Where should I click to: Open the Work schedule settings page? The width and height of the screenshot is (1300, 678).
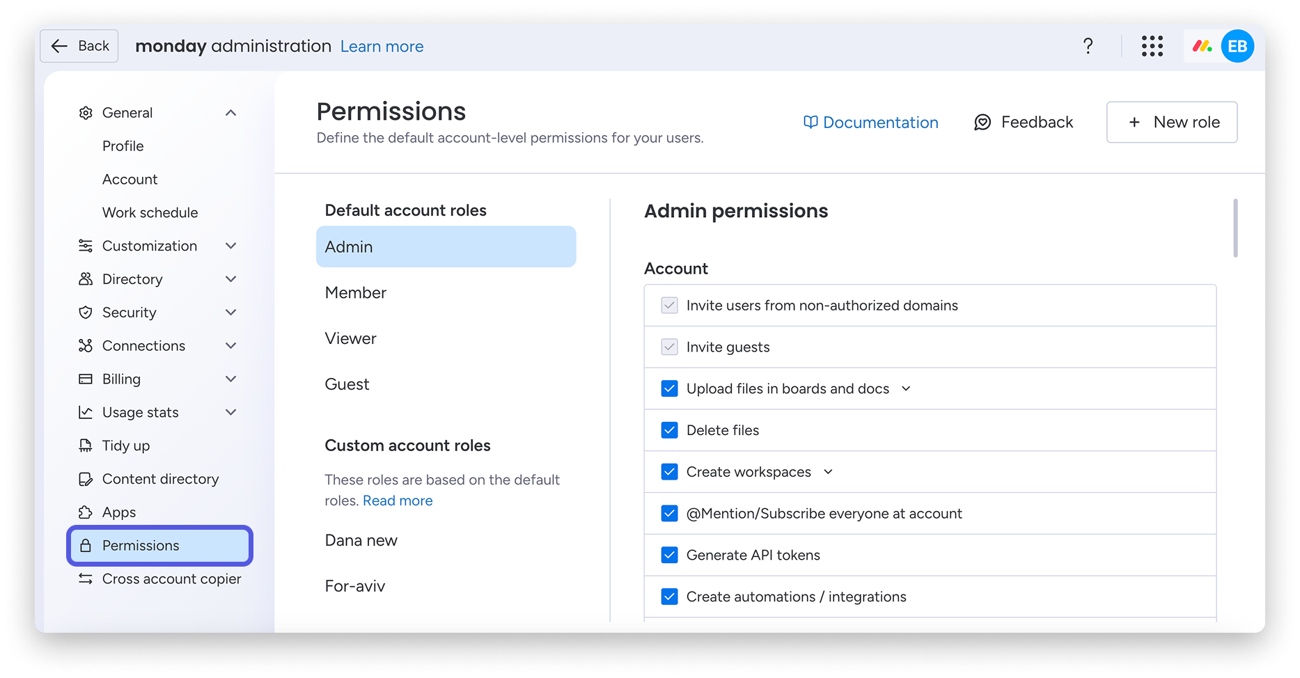coord(150,212)
